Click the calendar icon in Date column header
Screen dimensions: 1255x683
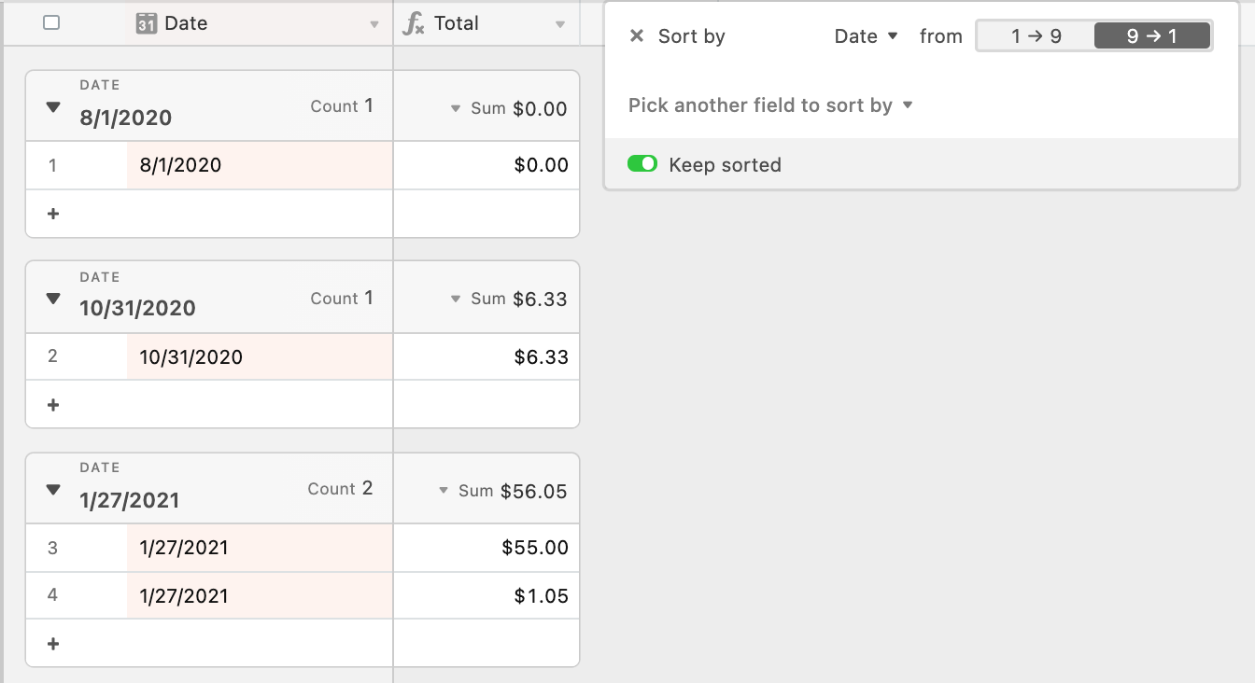pos(147,23)
